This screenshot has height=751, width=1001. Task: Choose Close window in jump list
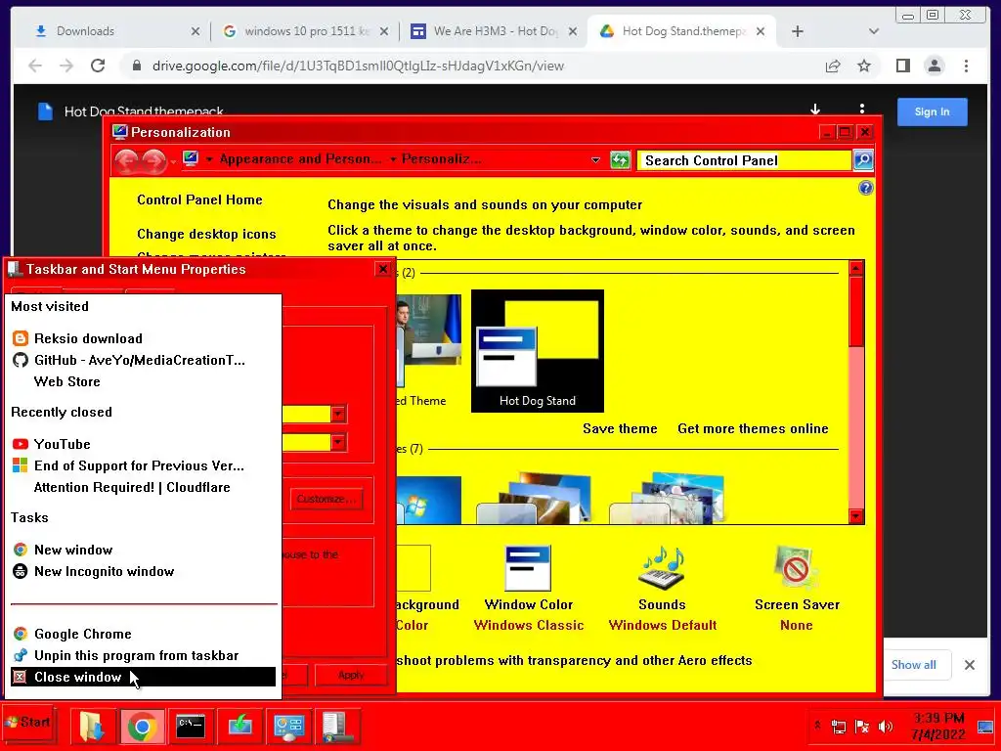144,677
